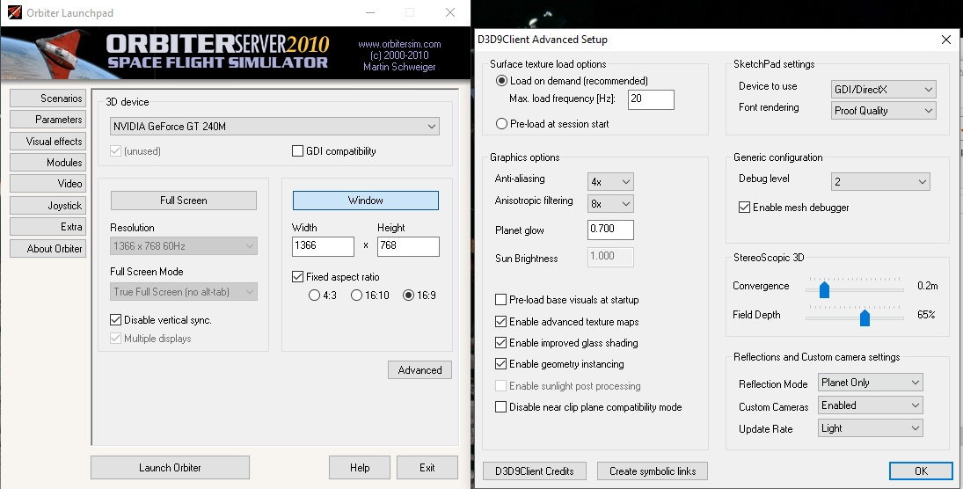Click D3D9Client Credits button
Viewport: 963px width, 489px height.
pyautogui.click(x=535, y=471)
